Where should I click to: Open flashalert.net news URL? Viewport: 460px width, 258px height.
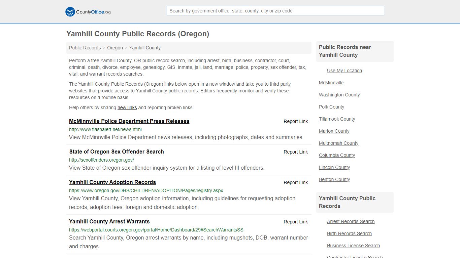(105, 129)
